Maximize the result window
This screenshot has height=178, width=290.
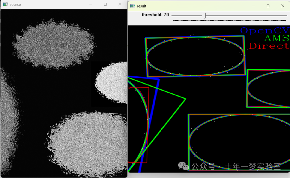pos(268,6)
